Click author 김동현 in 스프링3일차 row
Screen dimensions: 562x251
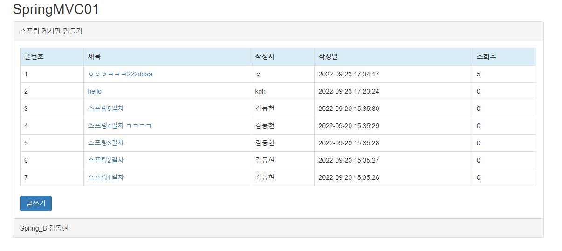265,143
